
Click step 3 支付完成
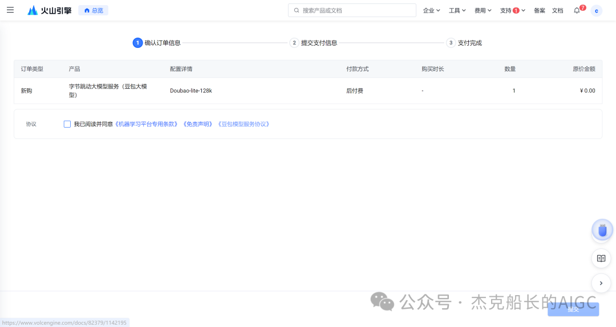click(464, 43)
